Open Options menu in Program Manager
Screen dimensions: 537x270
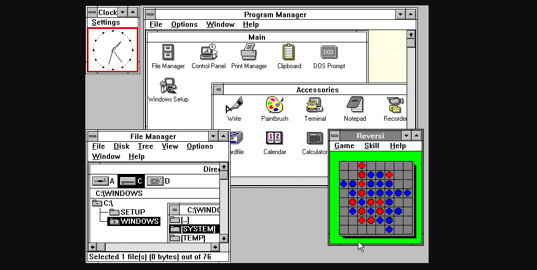[184, 25]
